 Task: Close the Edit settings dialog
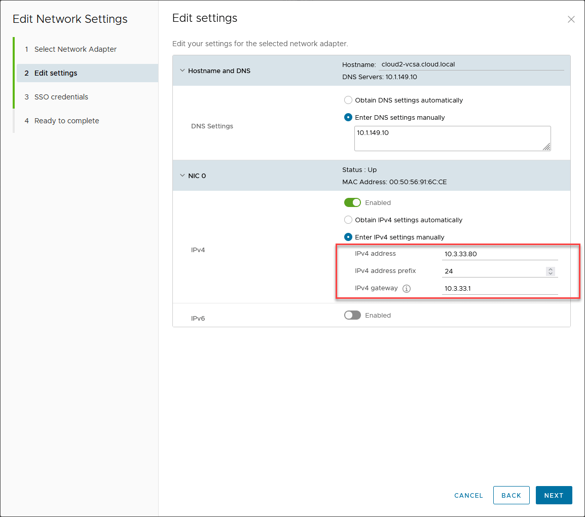pos(571,20)
